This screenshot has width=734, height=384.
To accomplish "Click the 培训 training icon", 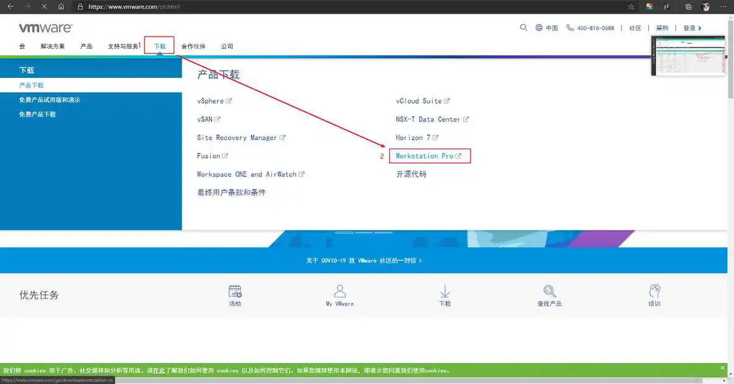I will pos(654,290).
